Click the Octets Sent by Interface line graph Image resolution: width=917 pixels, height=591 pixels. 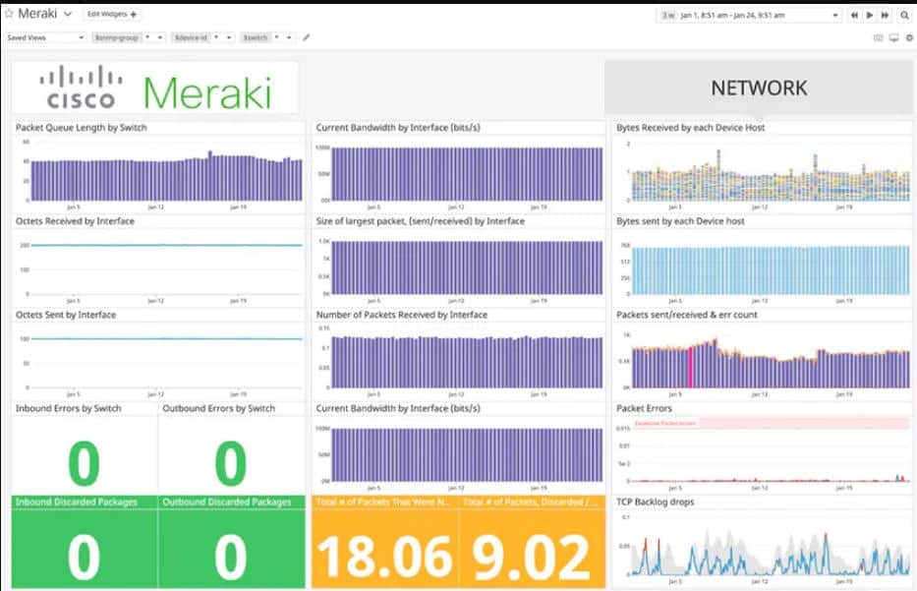(x=167, y=338)
